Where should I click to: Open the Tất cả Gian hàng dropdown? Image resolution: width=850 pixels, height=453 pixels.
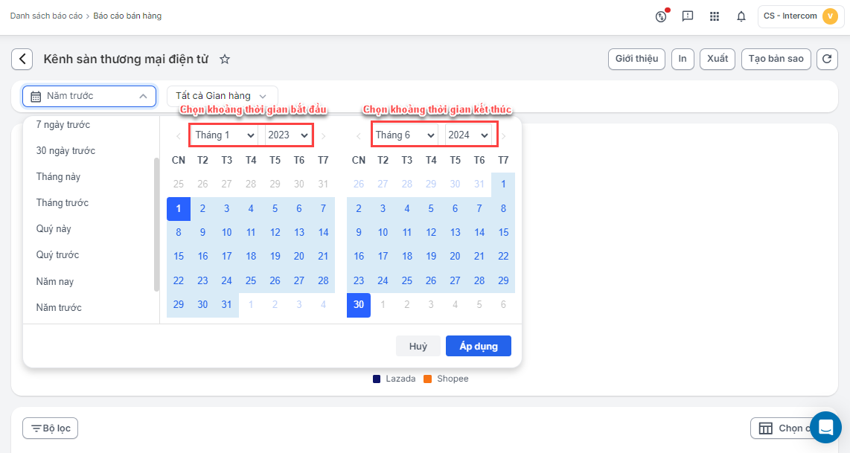click(222, 96)
